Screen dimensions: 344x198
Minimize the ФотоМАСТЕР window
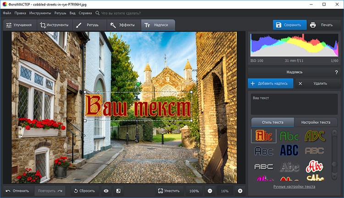tap(311, 5)
